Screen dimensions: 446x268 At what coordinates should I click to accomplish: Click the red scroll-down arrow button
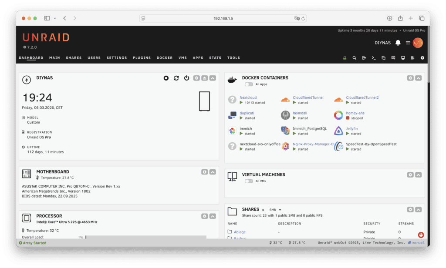click(421, 235)
